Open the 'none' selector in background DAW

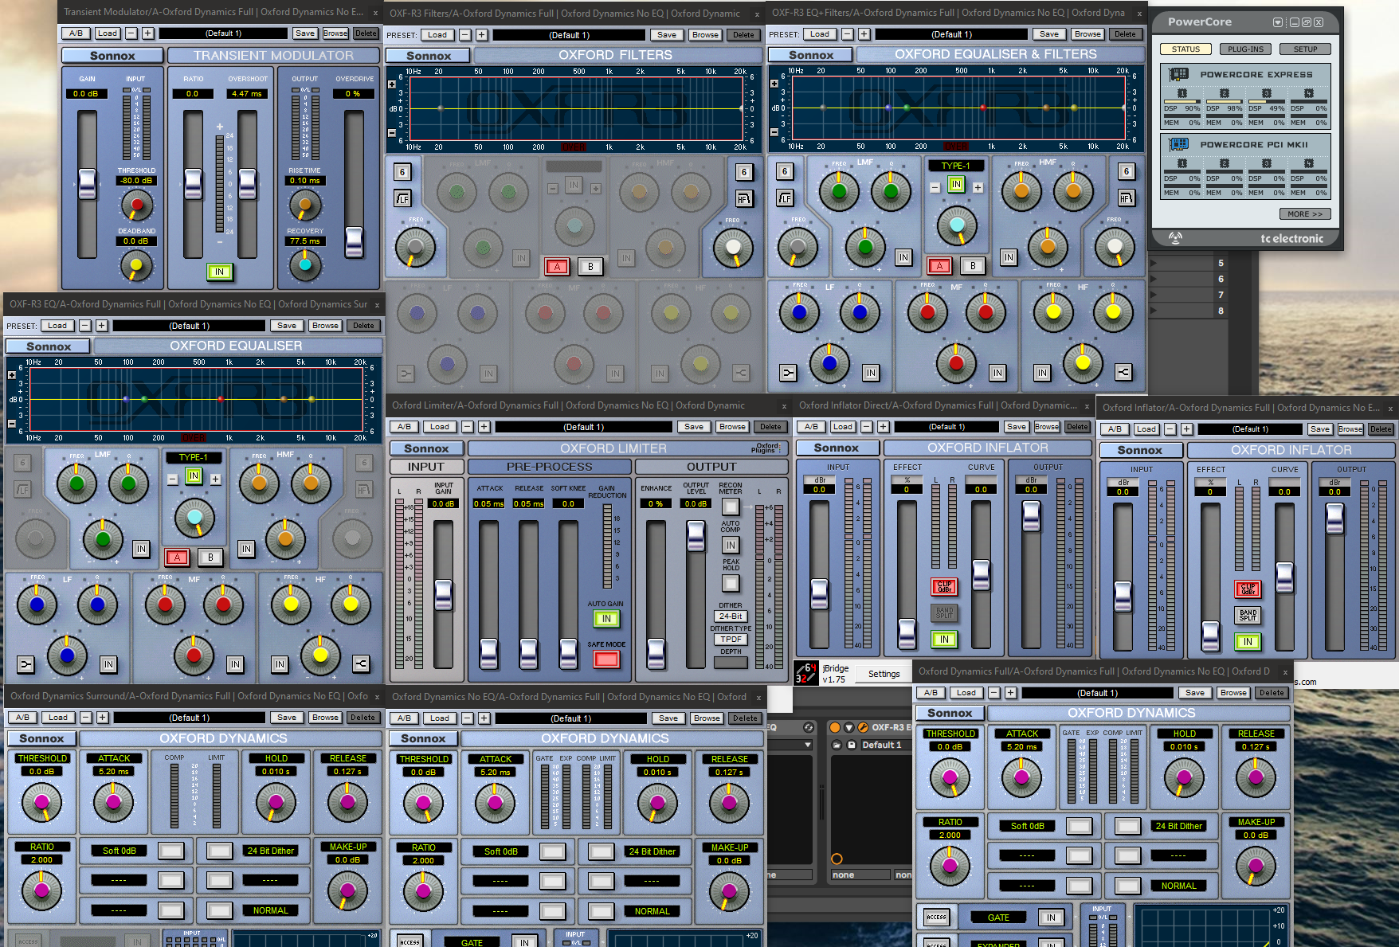(860, 875)
